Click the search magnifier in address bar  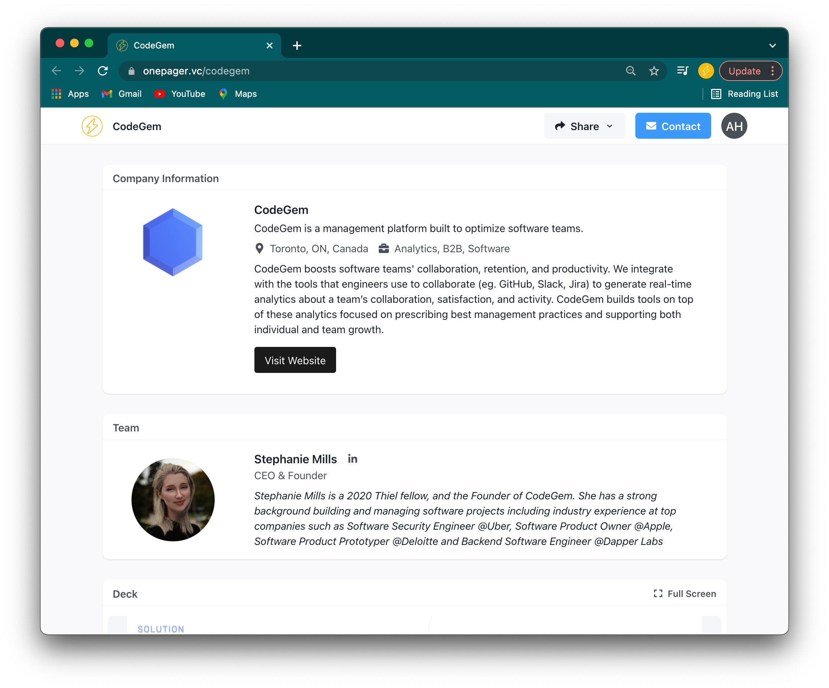[x=631, y=71]
